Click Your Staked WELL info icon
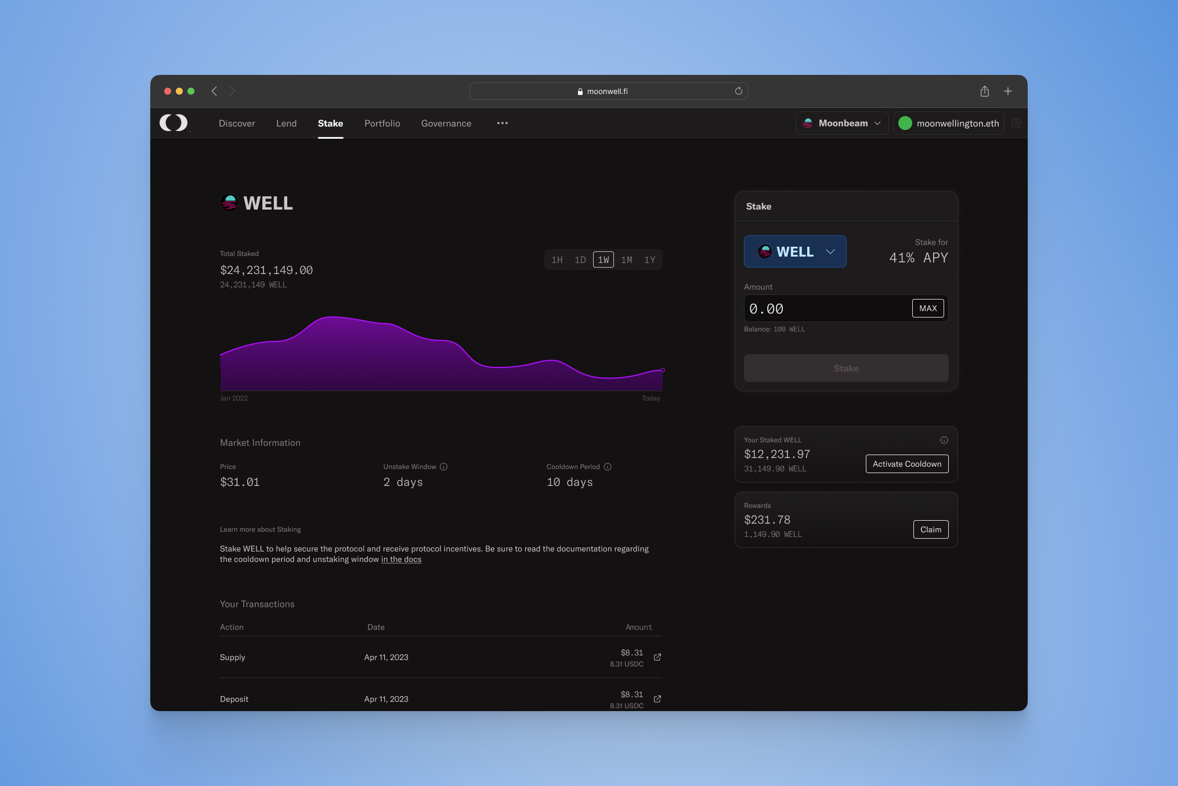 point(944,440)
